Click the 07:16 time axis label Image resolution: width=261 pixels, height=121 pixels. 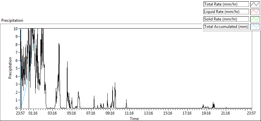click(x=91, y=114)
